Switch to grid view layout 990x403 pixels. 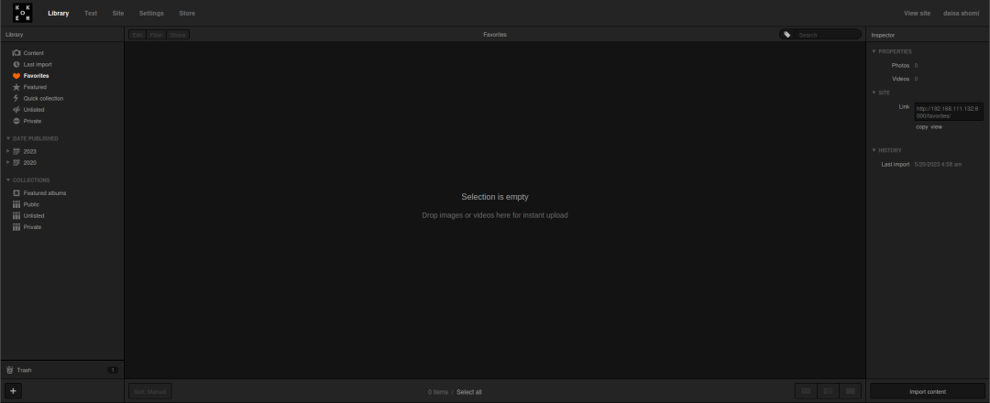click(x=806, y=391)
